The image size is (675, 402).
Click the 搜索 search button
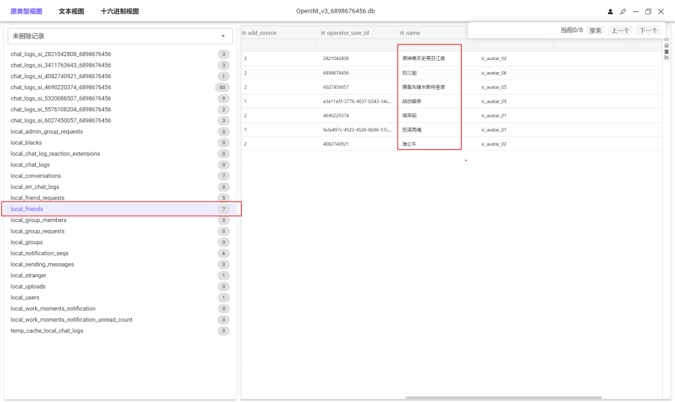(x=595, y=30)
